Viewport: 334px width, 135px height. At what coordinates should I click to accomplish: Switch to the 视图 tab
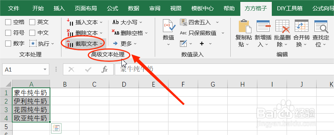click(x=176, y=8)
